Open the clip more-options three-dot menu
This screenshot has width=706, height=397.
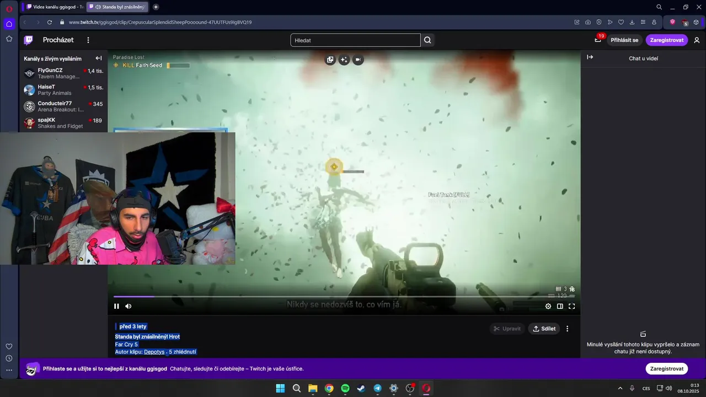pyautogui.click(x=567, y=329)
